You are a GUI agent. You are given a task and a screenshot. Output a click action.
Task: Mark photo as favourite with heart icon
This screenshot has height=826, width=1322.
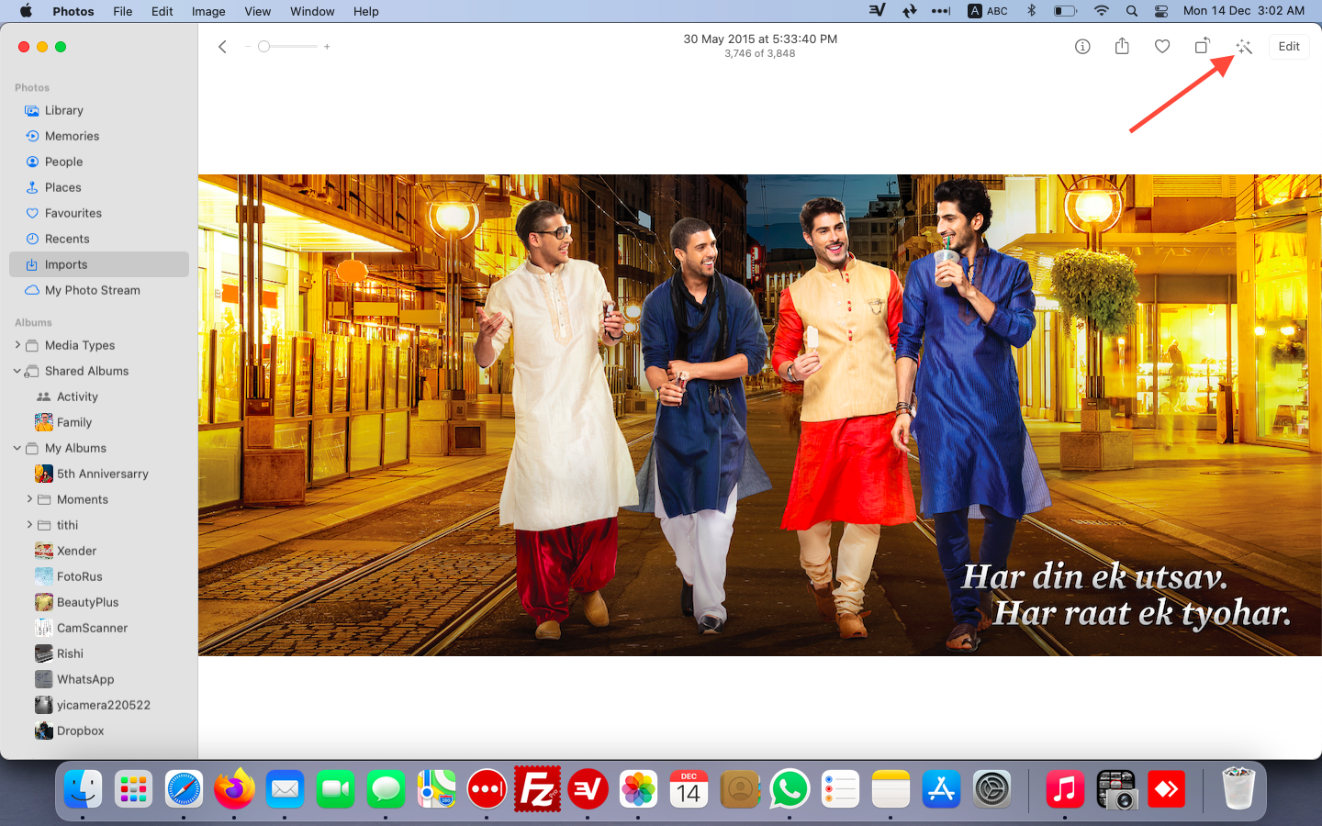[x=1162, y=47]
